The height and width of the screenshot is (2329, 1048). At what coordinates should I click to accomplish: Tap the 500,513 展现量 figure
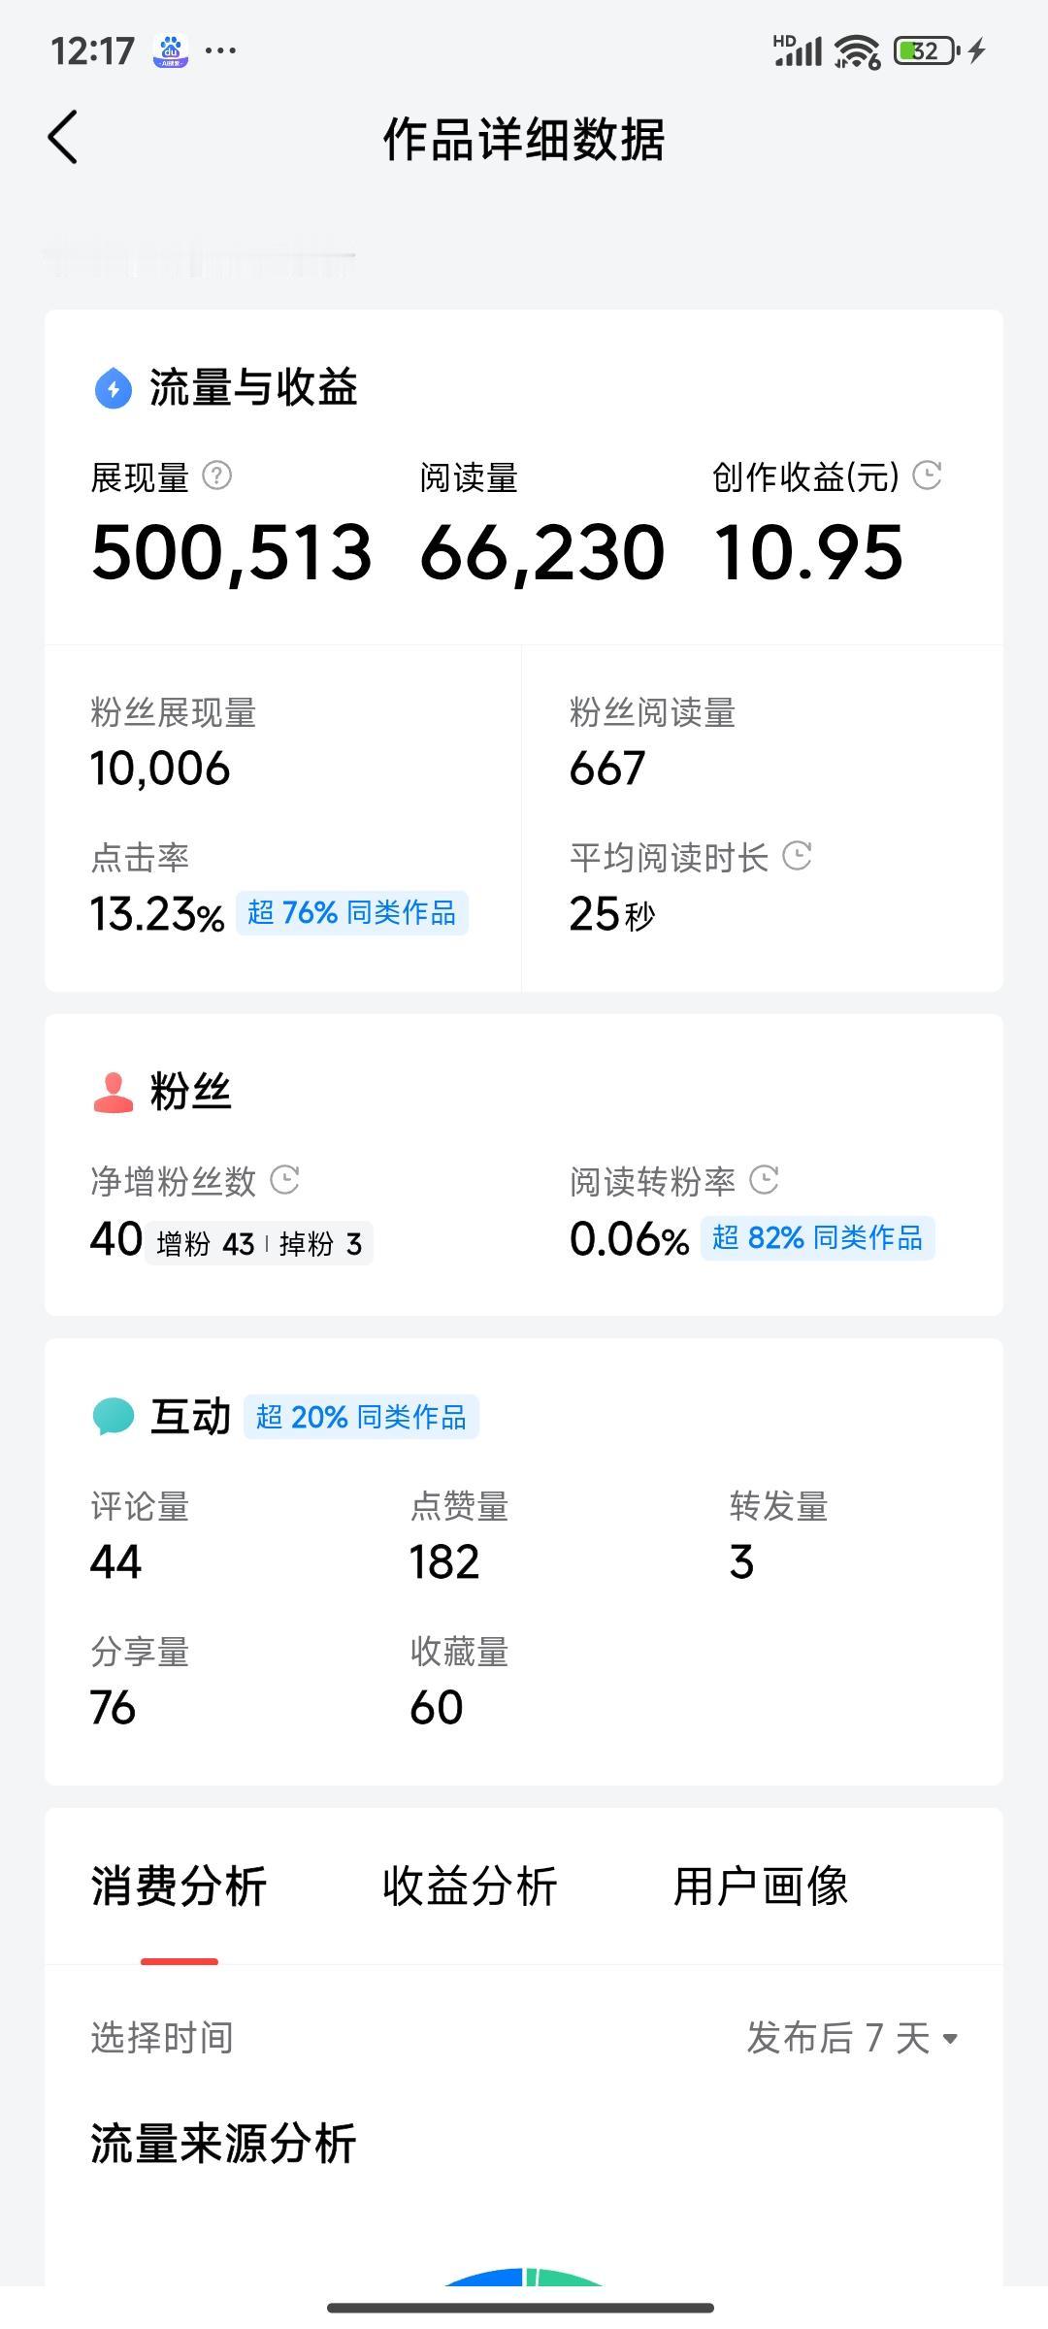232,553
